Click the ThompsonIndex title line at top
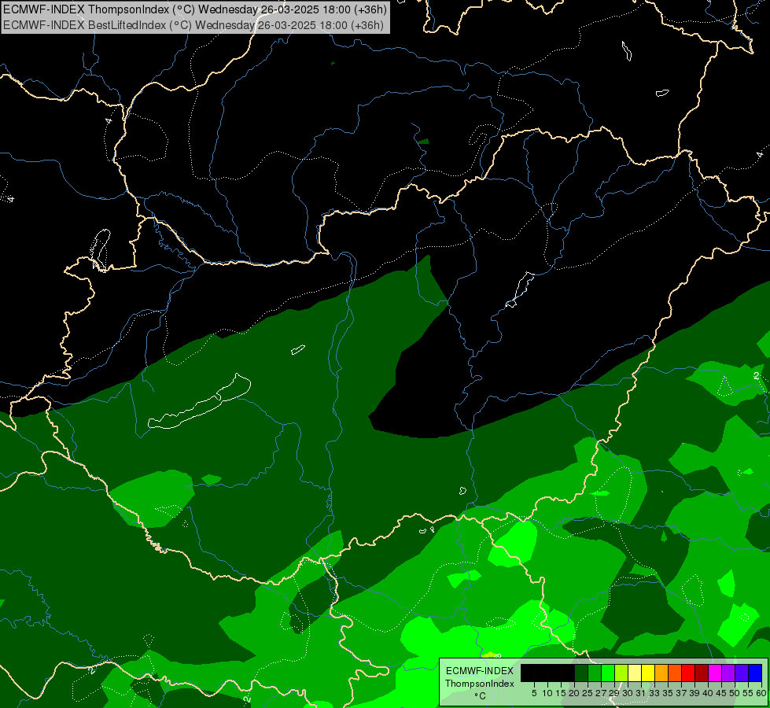The image size is (770, 708). coord(195,9)
